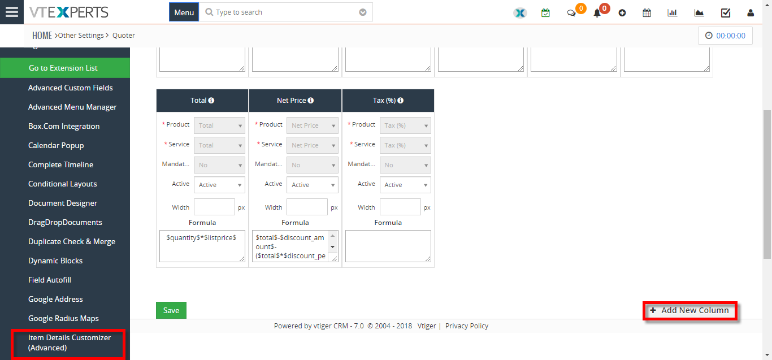This screenshot has height=360, width=772.
Task: Click Other Settings breadcrumb
Action: tap(81, 36)
